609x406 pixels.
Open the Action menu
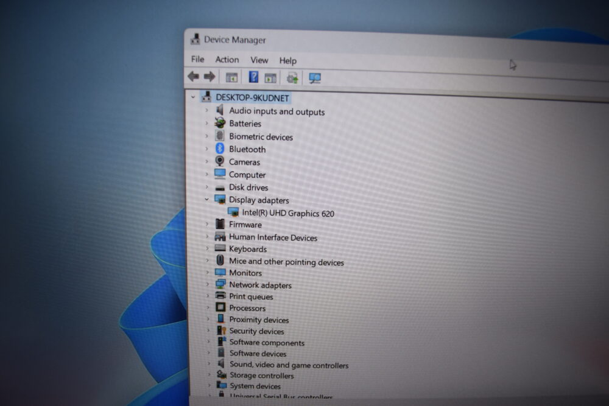pos(227,60)
